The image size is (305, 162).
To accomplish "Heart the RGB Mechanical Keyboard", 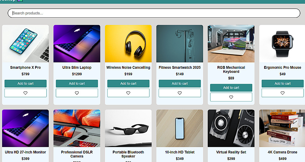I will (x=231, y=97).
